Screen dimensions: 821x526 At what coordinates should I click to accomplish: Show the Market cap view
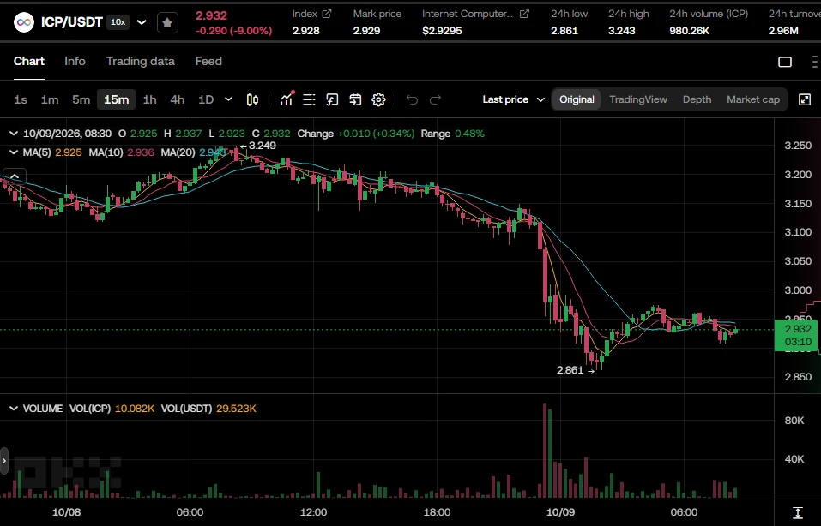point(753,99)
